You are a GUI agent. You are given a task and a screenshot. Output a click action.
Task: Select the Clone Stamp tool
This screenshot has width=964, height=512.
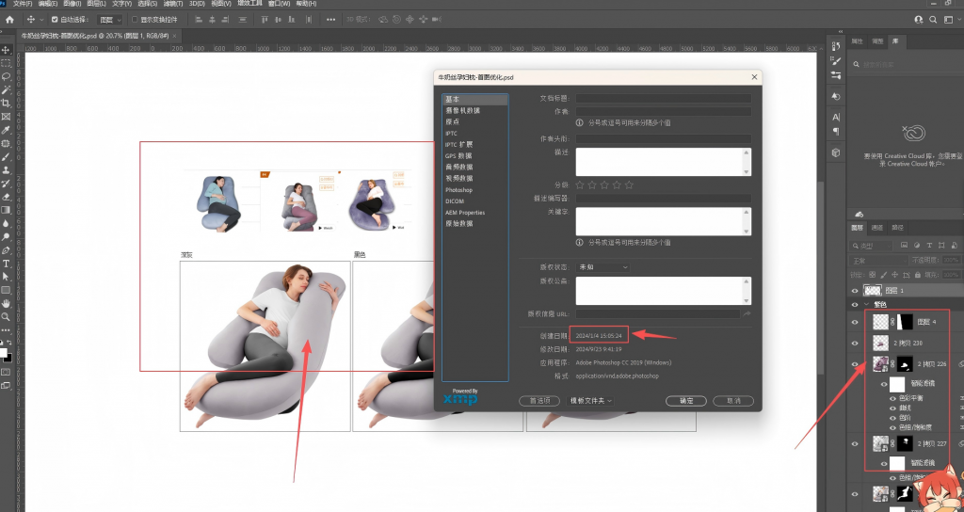[x=7, y=169]
